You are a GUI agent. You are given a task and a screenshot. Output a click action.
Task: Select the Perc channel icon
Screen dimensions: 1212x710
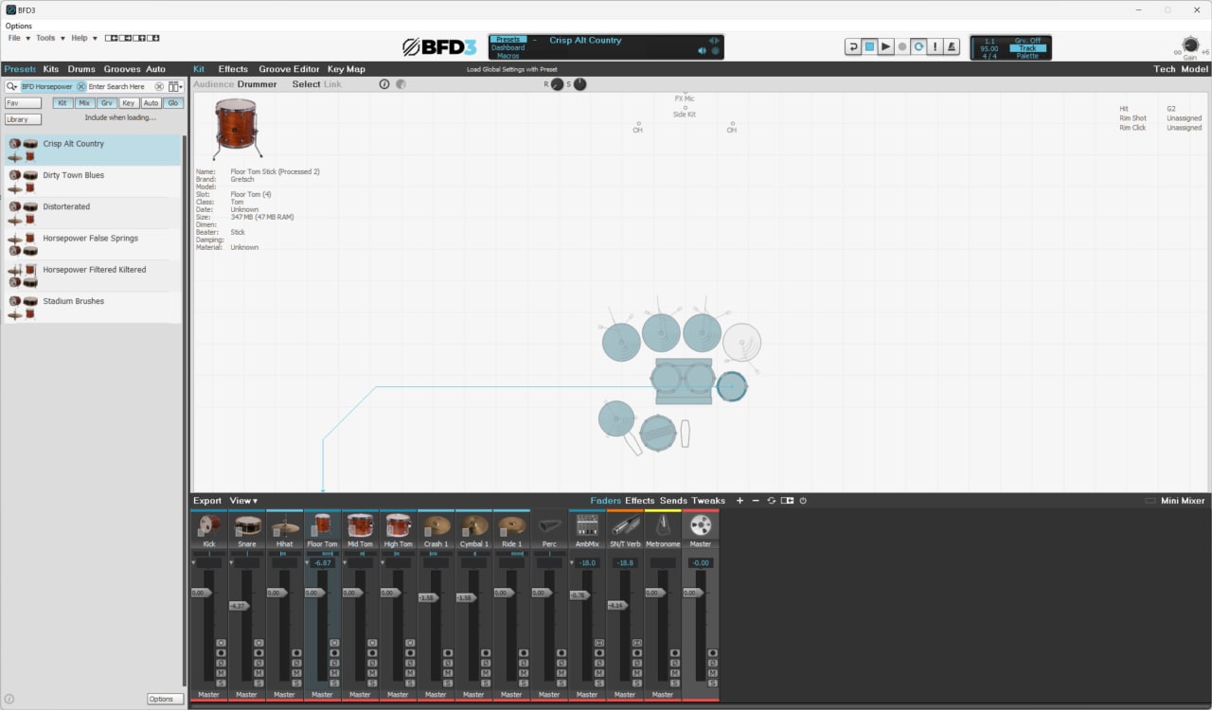coord(549,525)
